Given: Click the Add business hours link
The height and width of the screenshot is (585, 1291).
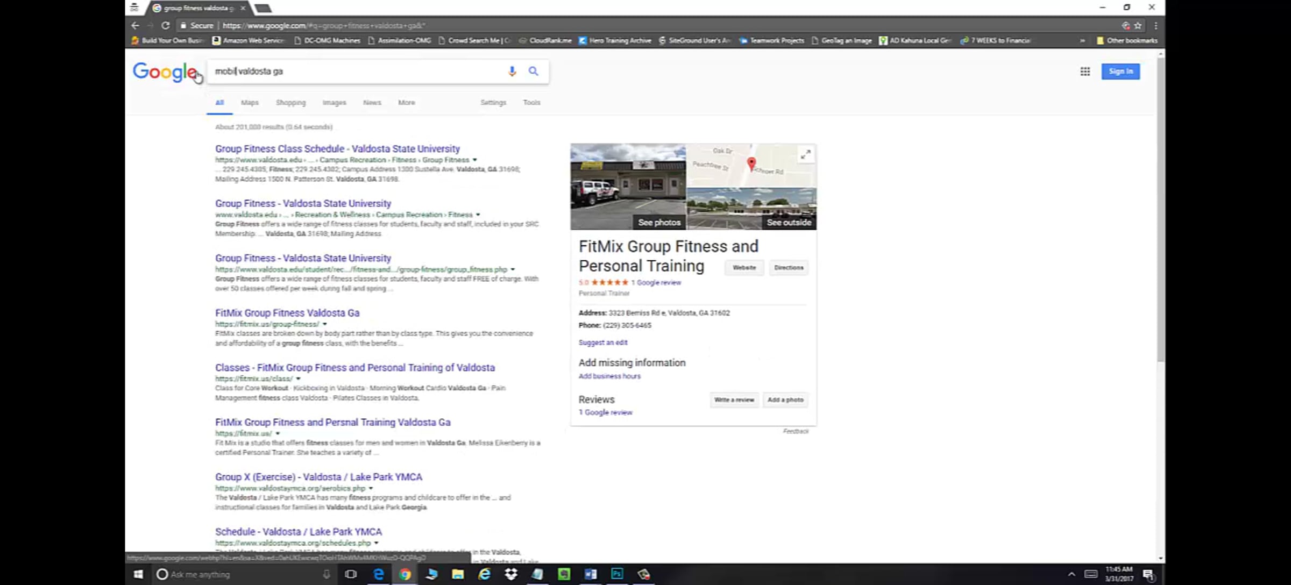Looking at the screenshot, I should (609, 376).
